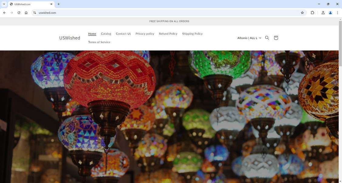Open a new browser tab

coord(58,4)
